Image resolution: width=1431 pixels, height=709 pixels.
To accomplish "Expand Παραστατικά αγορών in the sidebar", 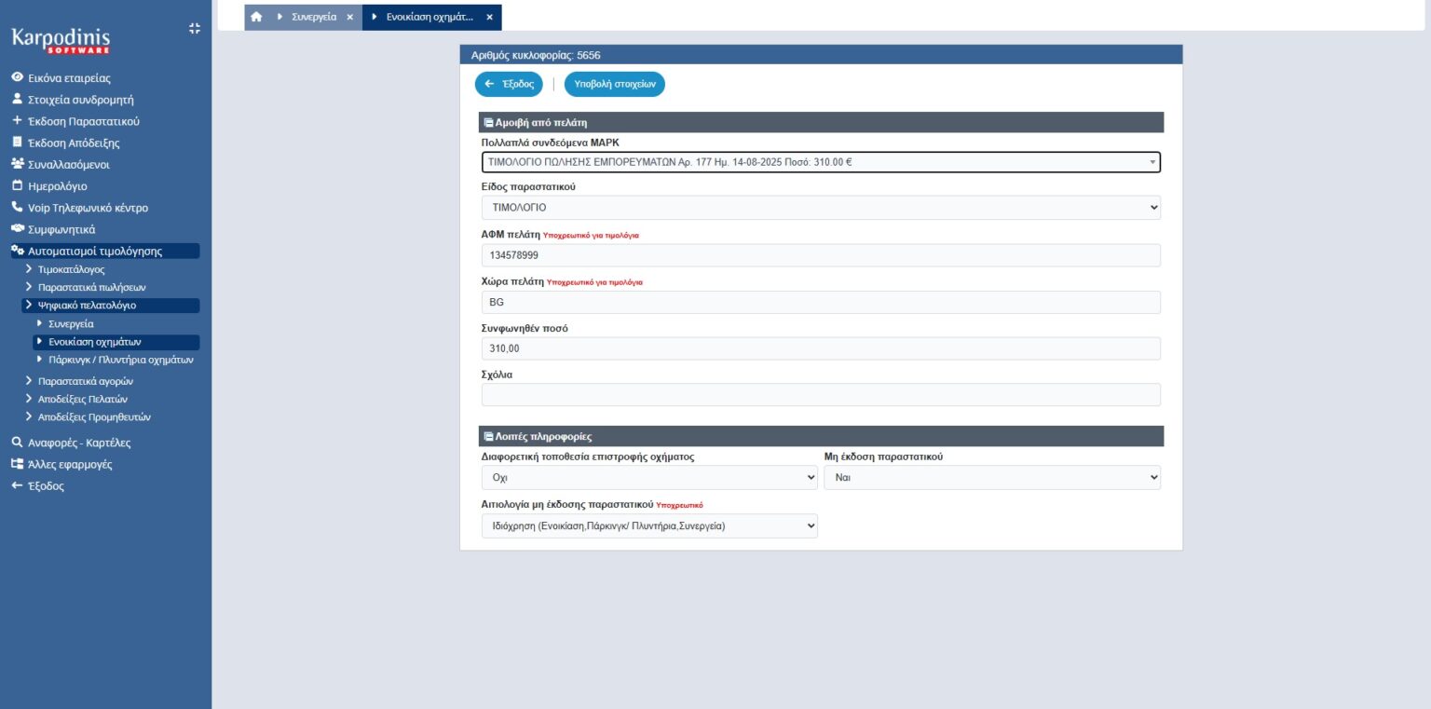I will click(85, 381).
